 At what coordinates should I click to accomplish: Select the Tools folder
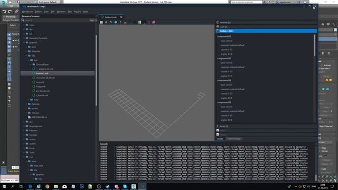tap(32, 153)
